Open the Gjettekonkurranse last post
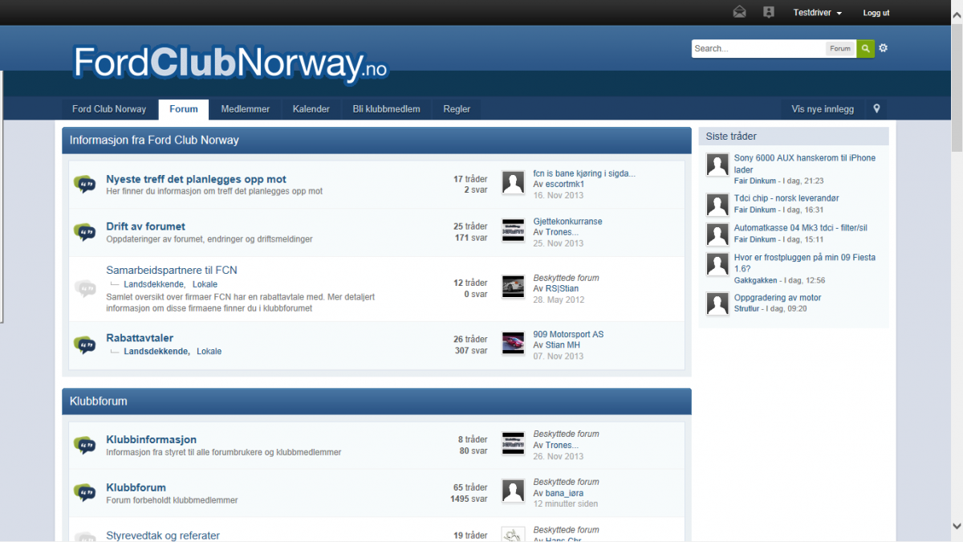 [567, 222]
